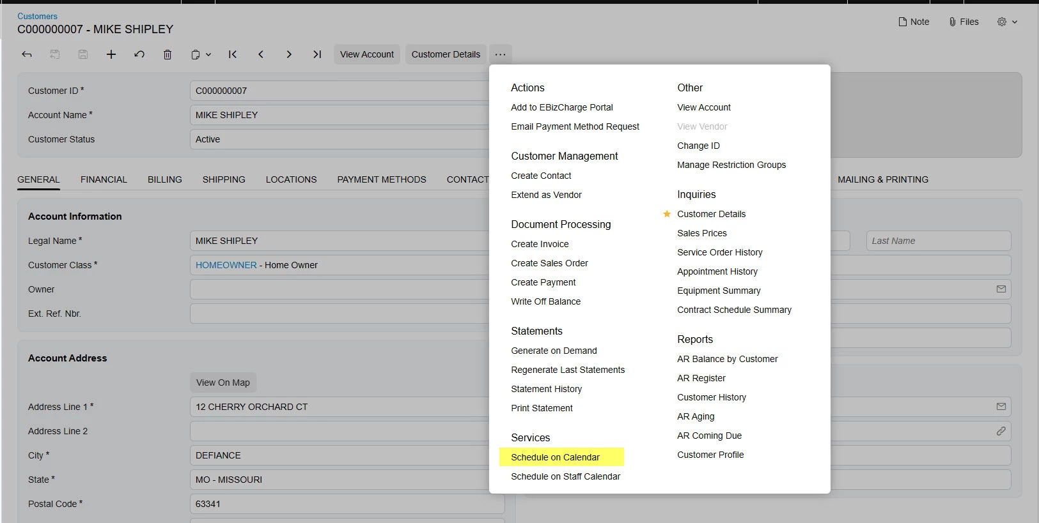Go back using the left arrow toolbar icon

tap(27, 54)
